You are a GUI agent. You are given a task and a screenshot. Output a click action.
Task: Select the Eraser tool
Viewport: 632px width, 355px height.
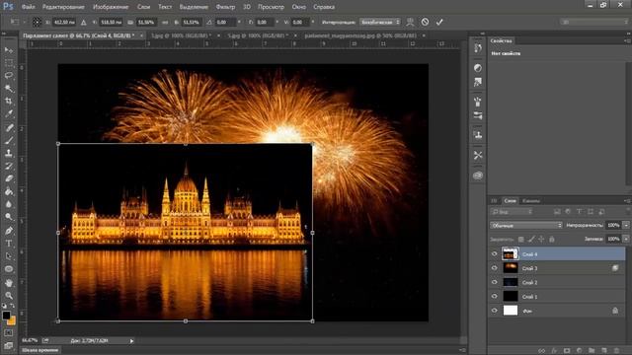pyautogui.click(x=9, y=178)
